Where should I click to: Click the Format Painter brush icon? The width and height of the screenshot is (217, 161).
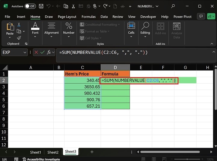tap(19, 38)
